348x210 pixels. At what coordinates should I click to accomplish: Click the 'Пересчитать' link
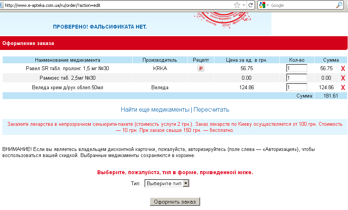coord(212,110)
